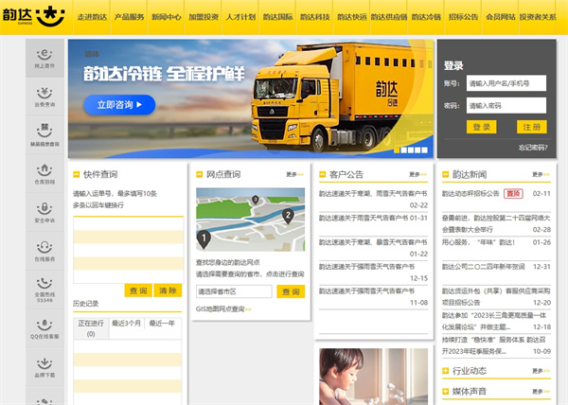Open the 韵达快运 menu

352,17
